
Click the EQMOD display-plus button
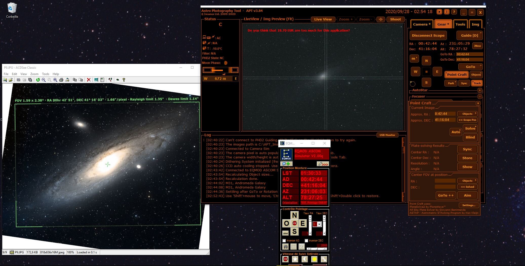coord(286,164)
